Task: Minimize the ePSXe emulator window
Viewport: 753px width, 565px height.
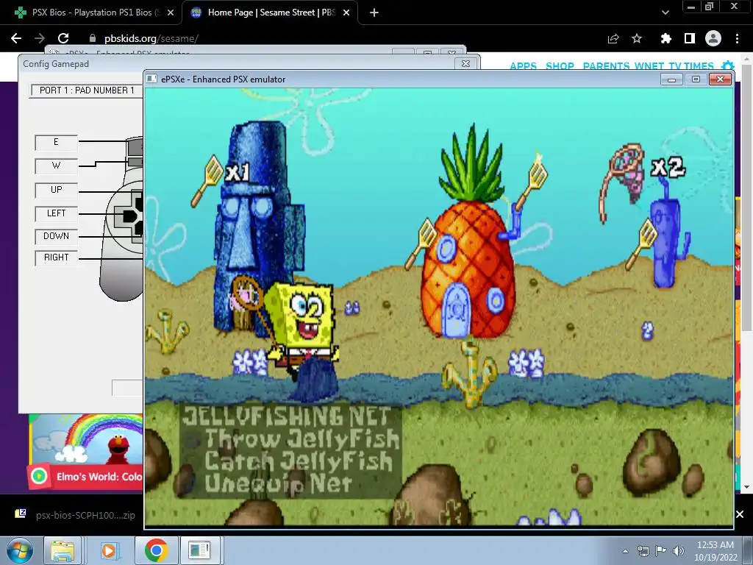Action: [x=672, y=79]
